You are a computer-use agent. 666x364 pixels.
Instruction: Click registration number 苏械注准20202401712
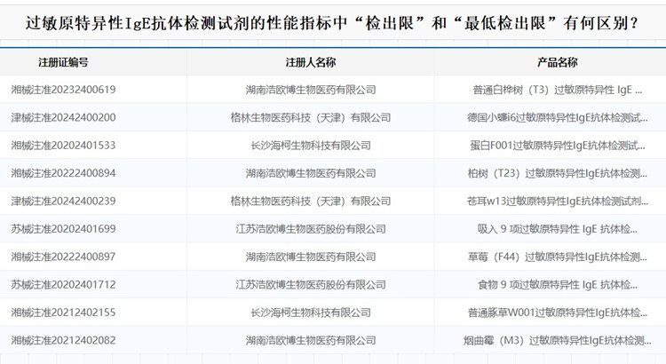63,285
